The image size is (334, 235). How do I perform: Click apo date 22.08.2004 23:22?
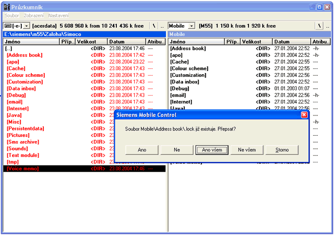click(x=127, y=62)
